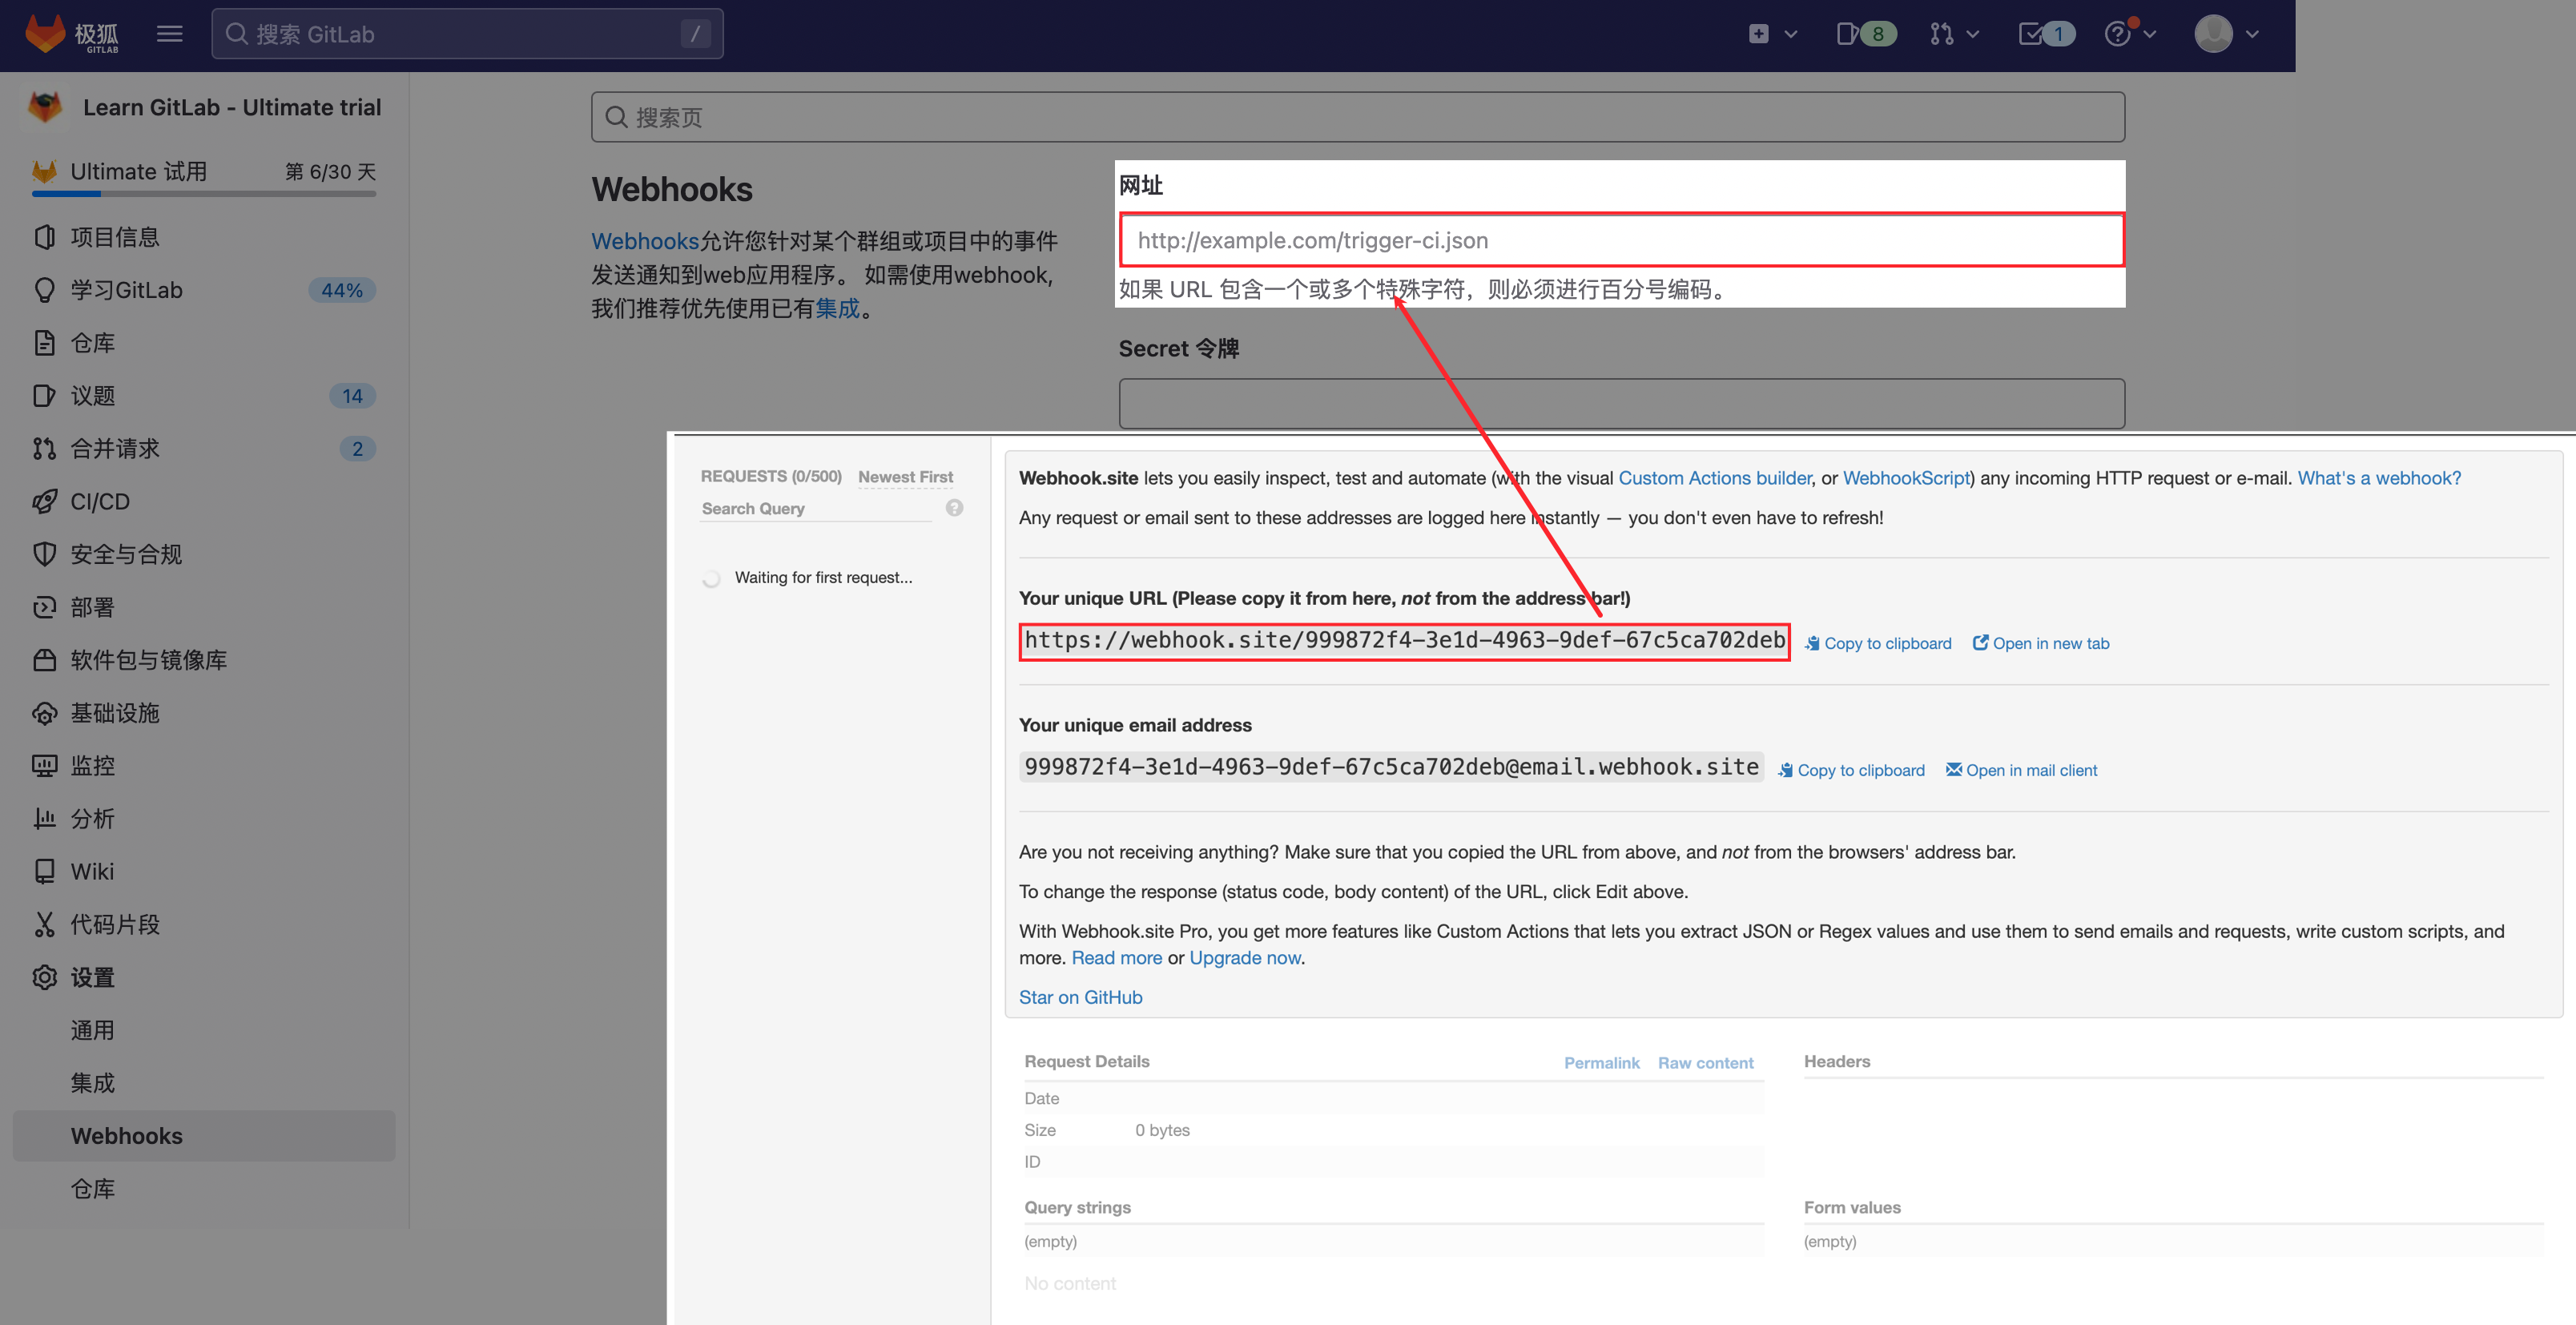This screenshot has width=2576, height=1325.
Task: Click the 代码片段 scissors icon in the sidebar
Action: pos(44,924)
